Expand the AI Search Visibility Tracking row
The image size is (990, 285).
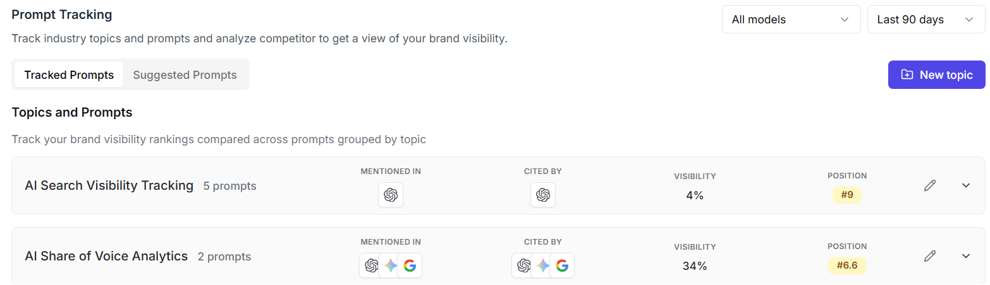tap(965, 185)
